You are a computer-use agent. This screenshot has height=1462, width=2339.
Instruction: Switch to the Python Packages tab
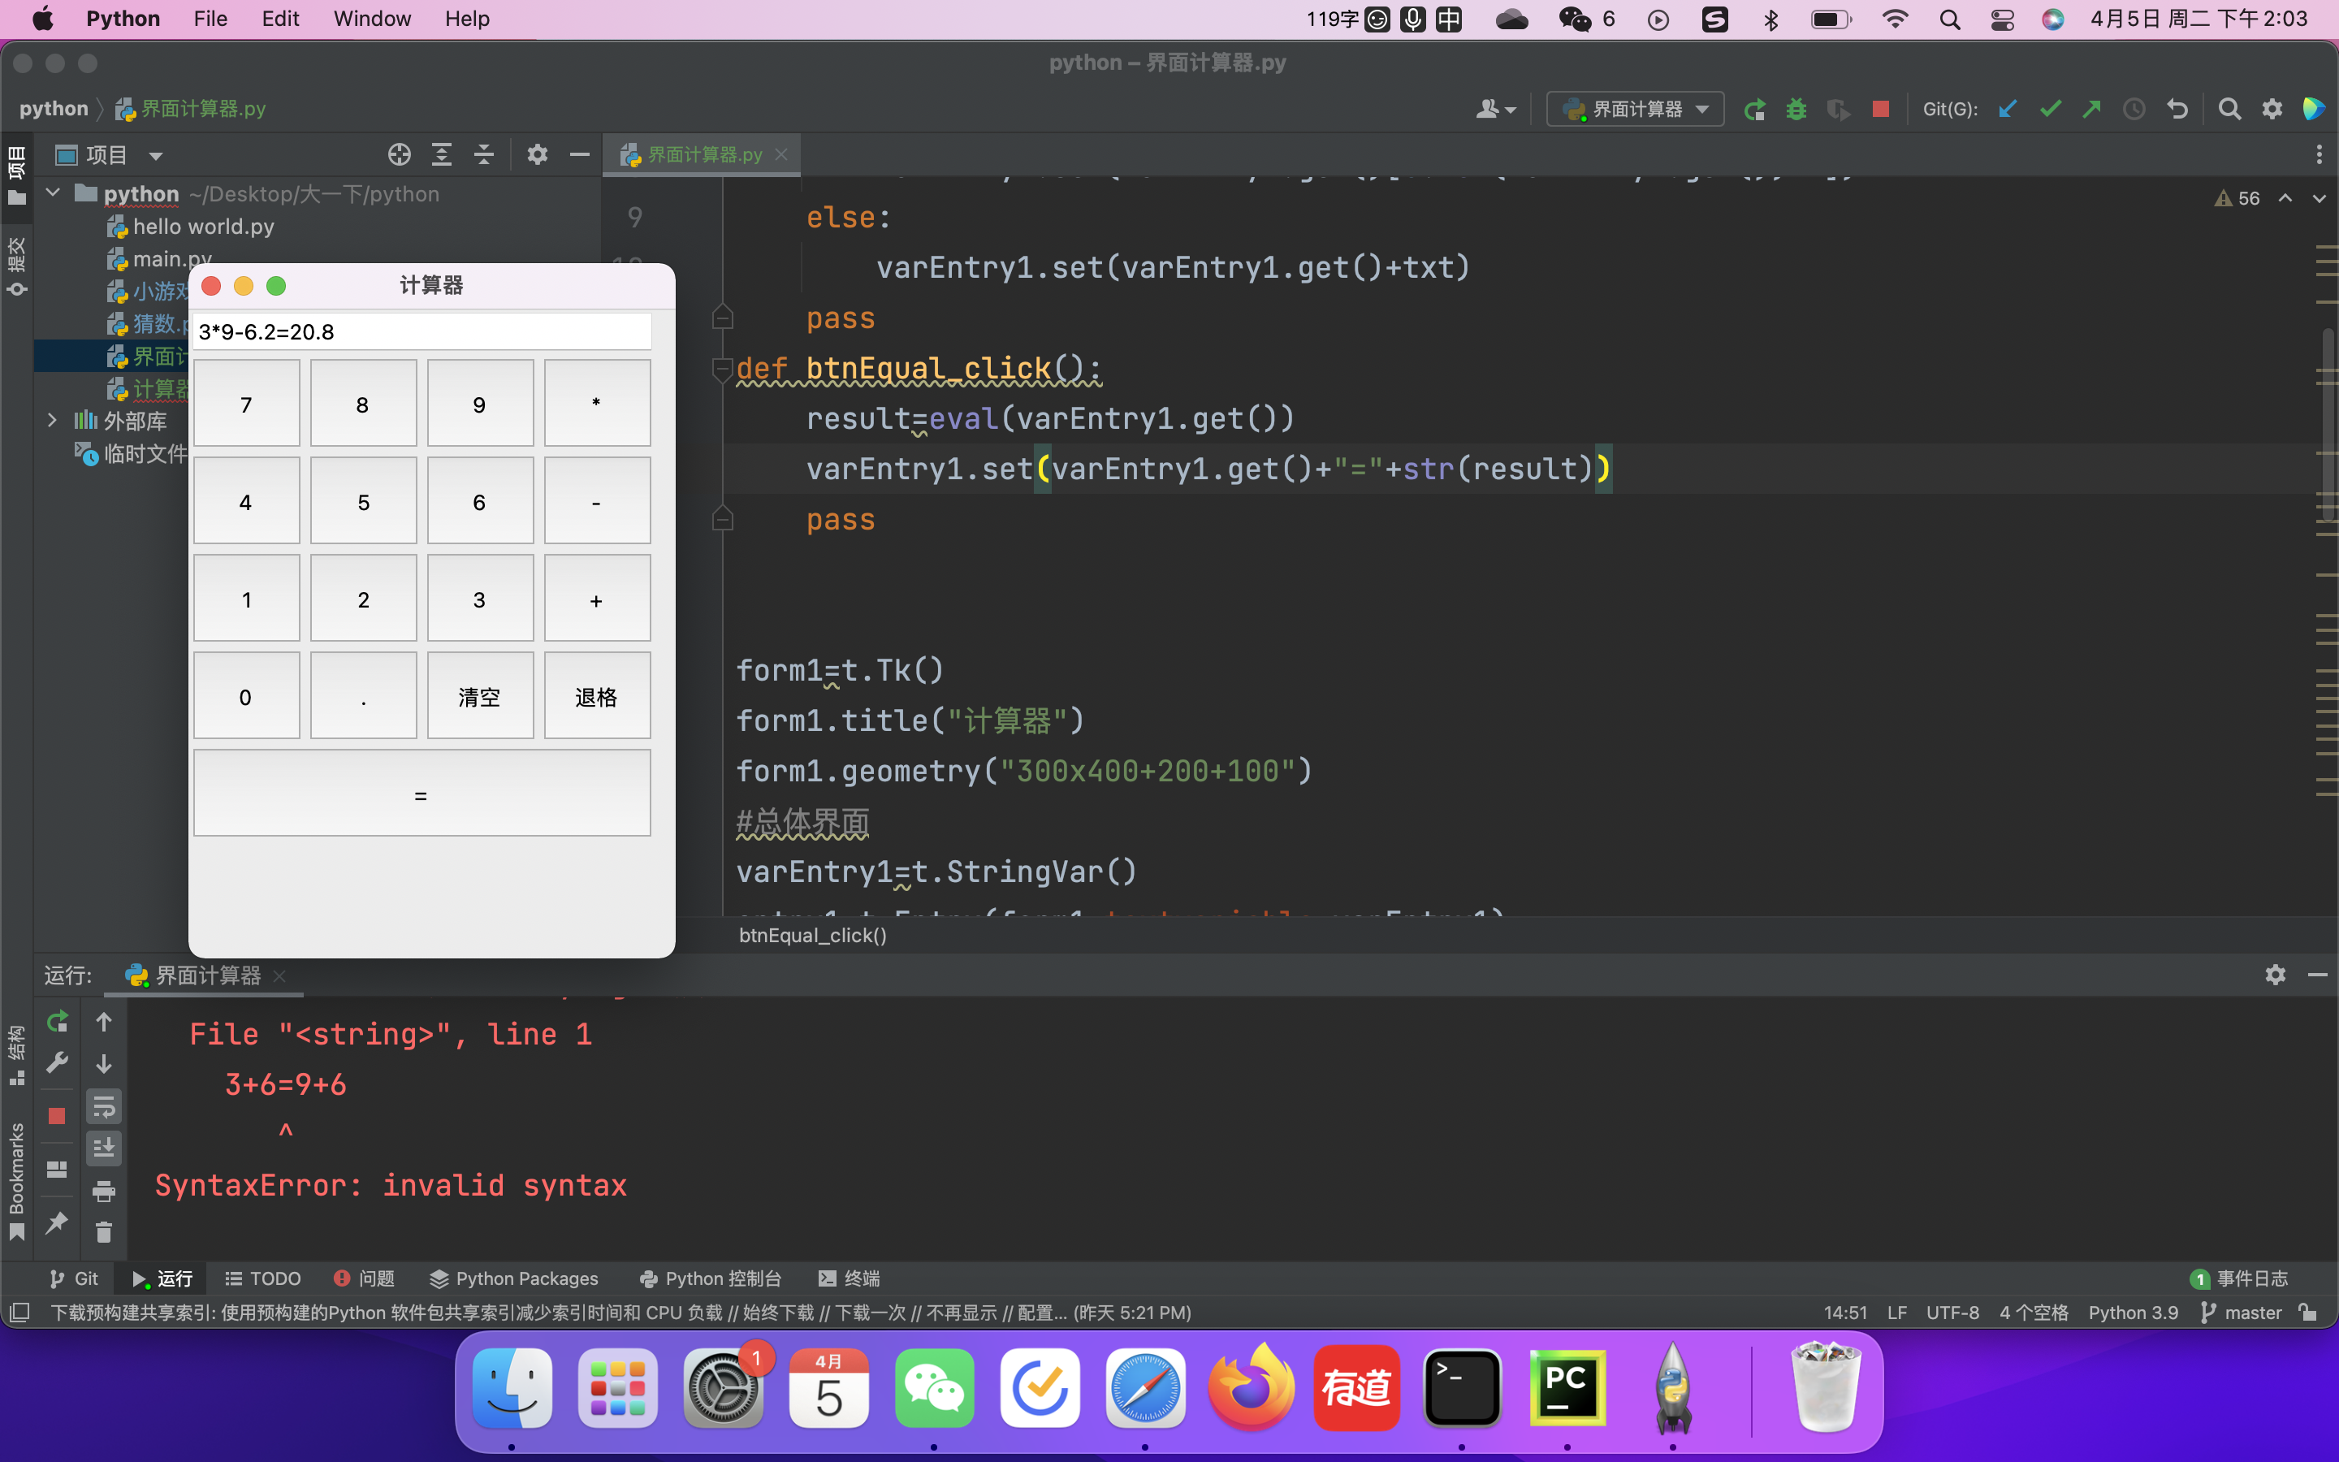pyautogui.click(x=514, y=1278)
